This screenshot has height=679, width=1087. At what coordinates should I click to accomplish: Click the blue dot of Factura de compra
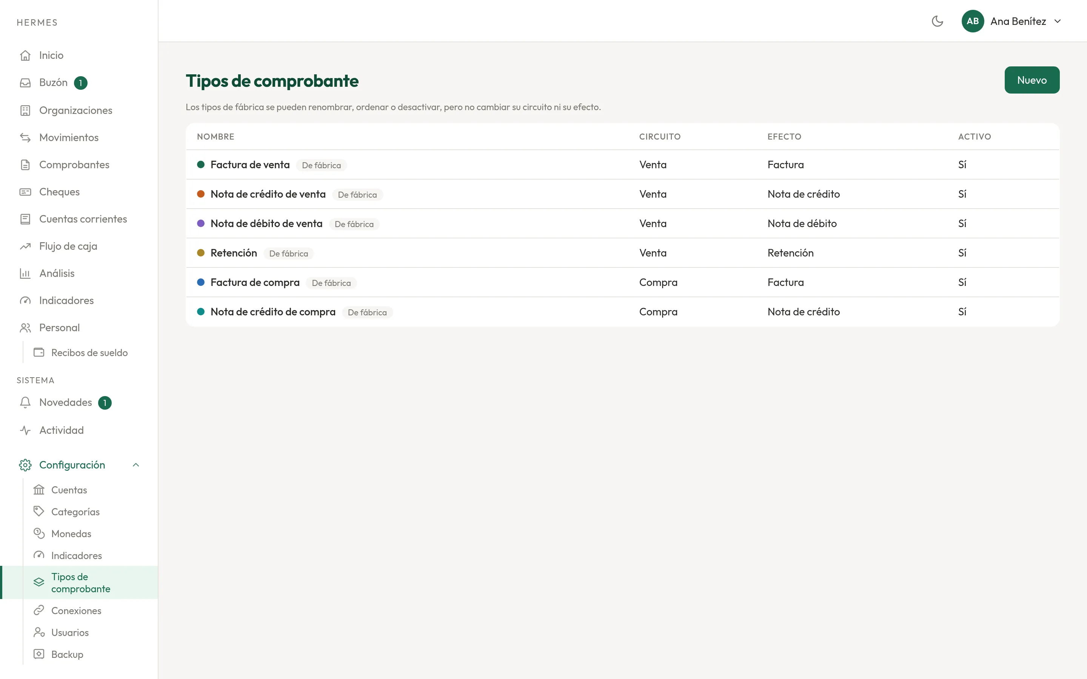[201, 283]
